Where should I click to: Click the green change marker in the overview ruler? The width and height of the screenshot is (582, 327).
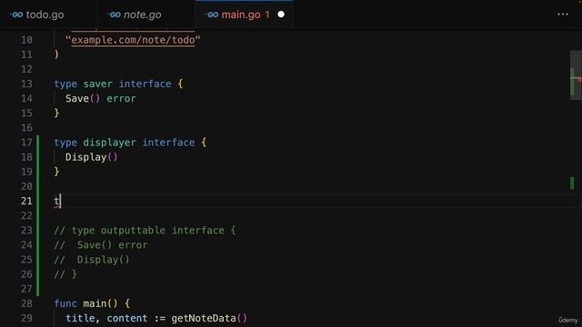(x=572, y=183)
